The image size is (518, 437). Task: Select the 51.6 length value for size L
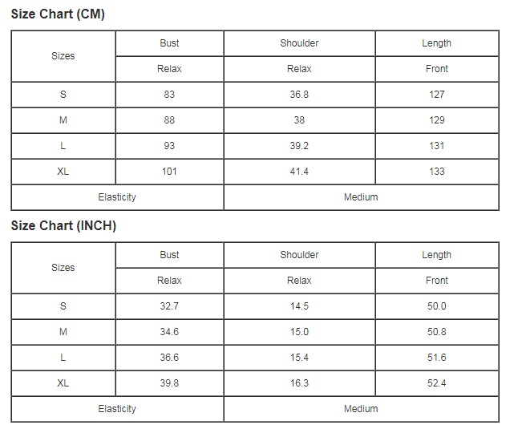pyautogui.click(x=436, y=358)
